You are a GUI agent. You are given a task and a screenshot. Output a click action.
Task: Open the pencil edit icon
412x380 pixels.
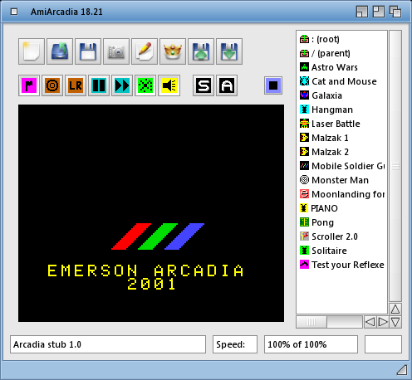(145, 51)
